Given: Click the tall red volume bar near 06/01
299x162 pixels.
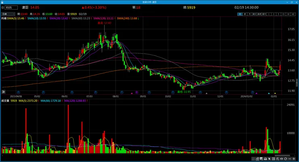Looking at the screenshot, I should click(68, 129).
